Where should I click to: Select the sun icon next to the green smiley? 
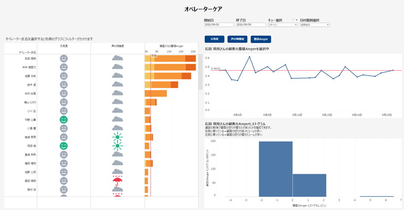coord(117,146)
